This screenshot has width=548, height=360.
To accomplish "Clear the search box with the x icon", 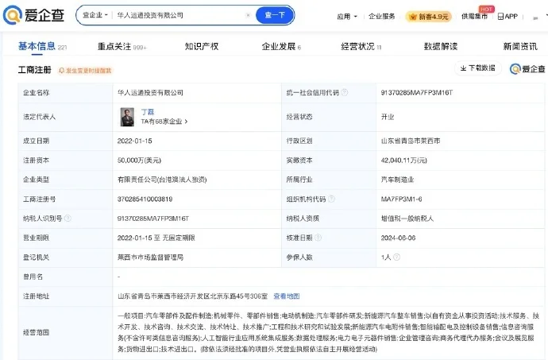I will [x=248, y=15].
